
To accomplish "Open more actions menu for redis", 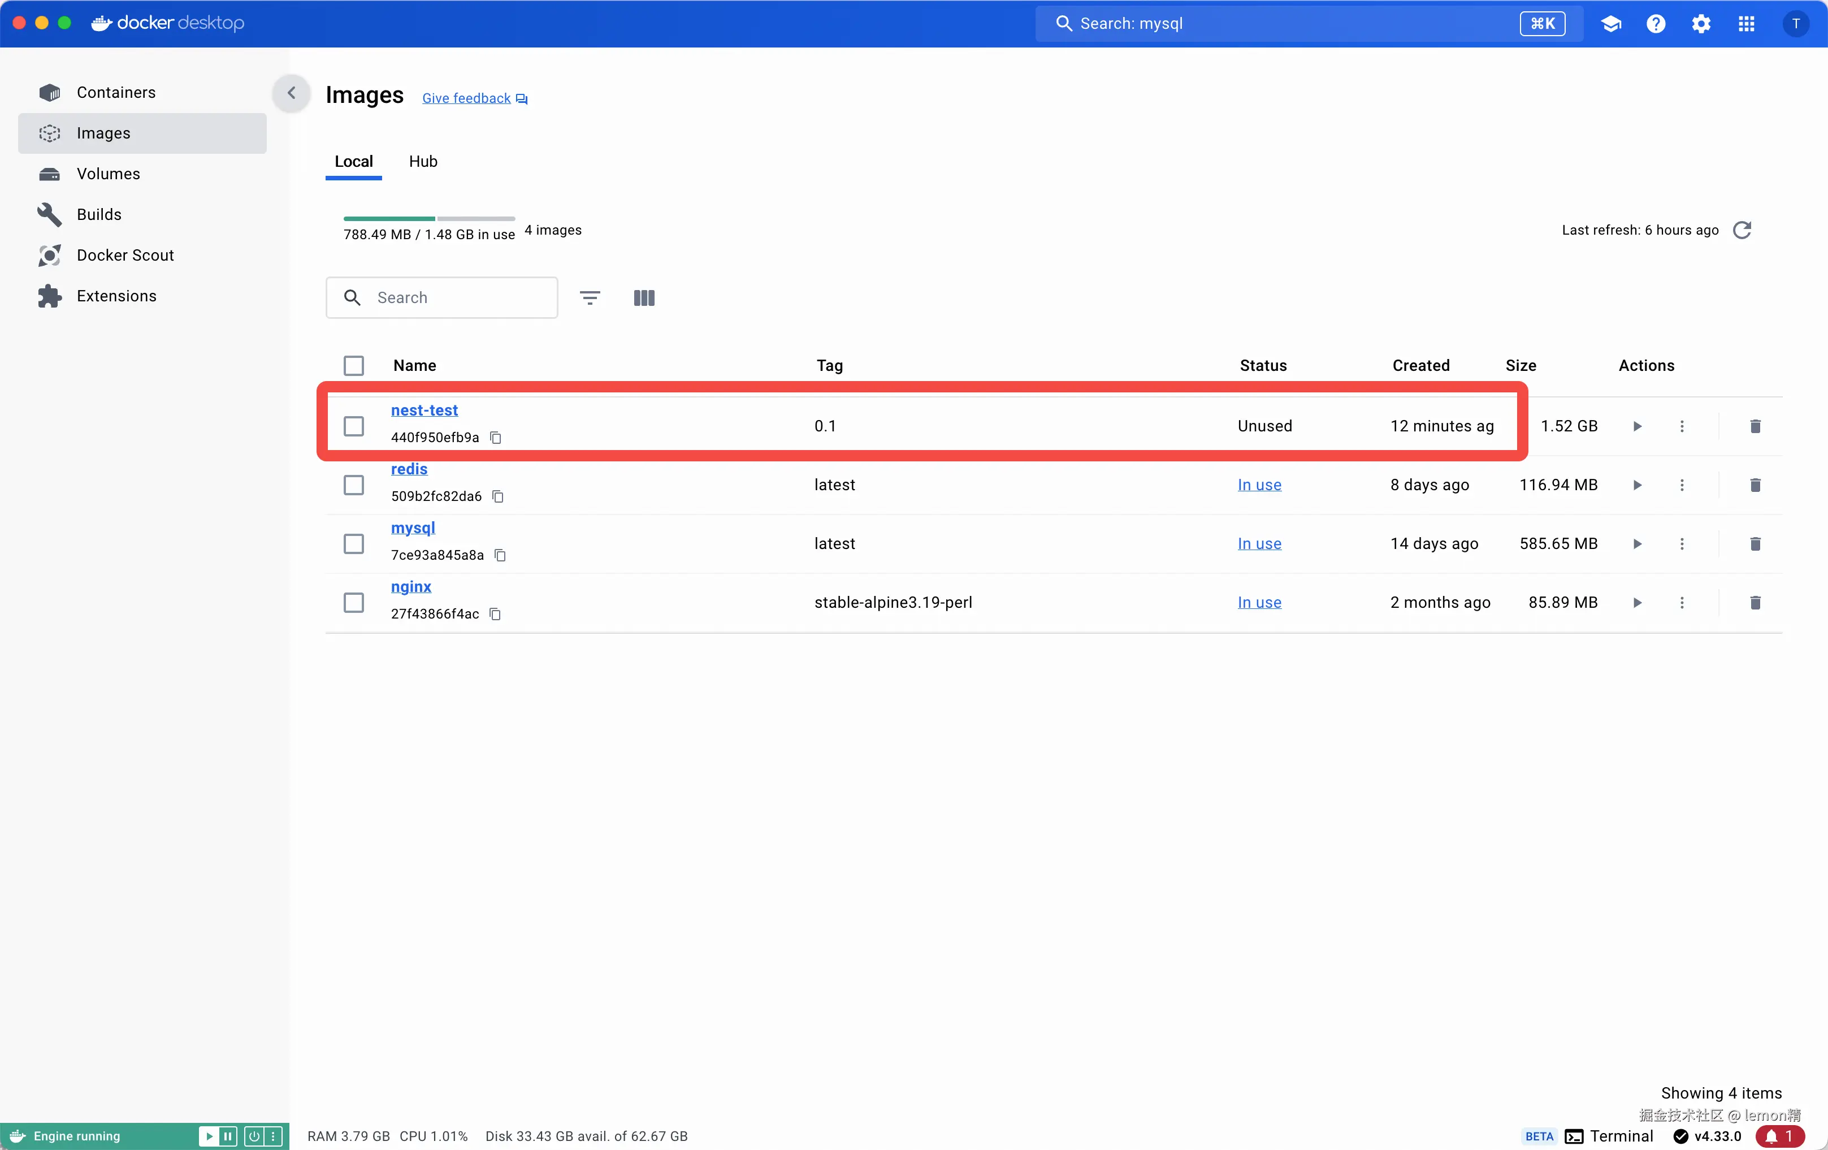I will coord(1682,485).
